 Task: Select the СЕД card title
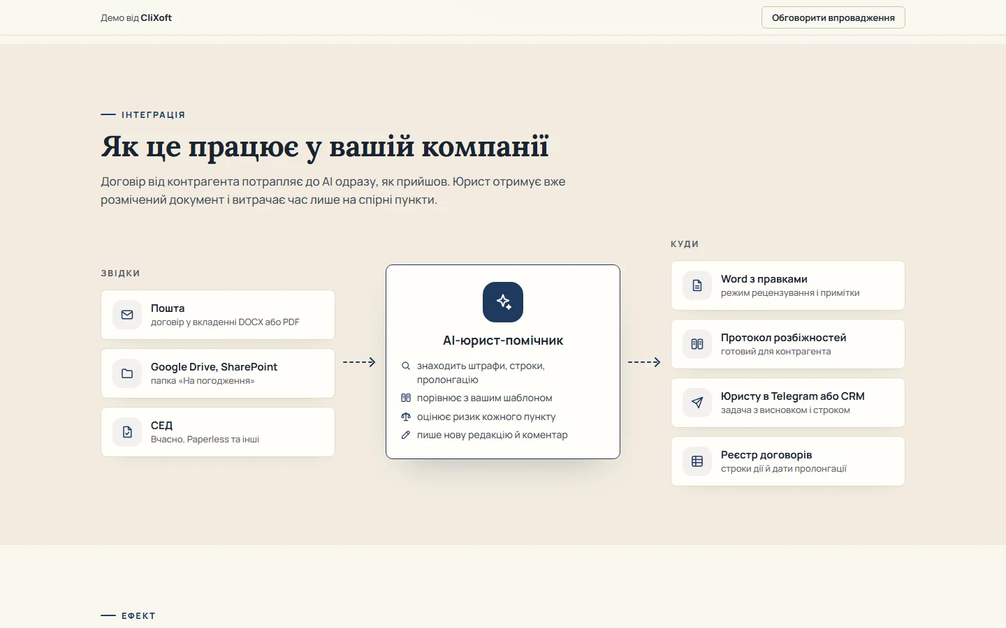point(161,426)
